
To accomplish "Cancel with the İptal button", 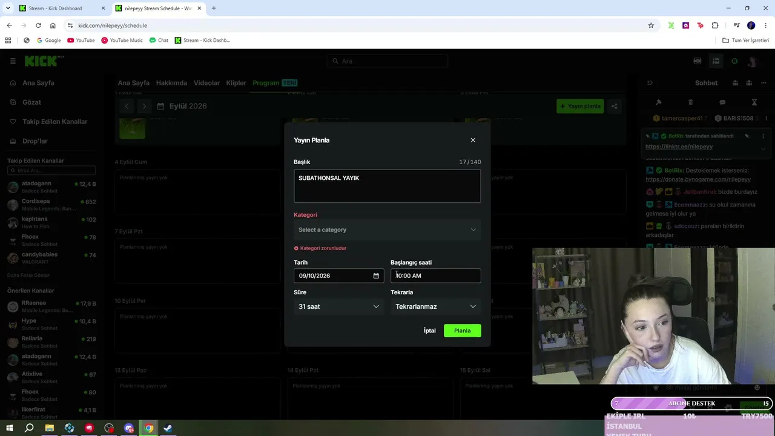I will [x=430, y=331].
